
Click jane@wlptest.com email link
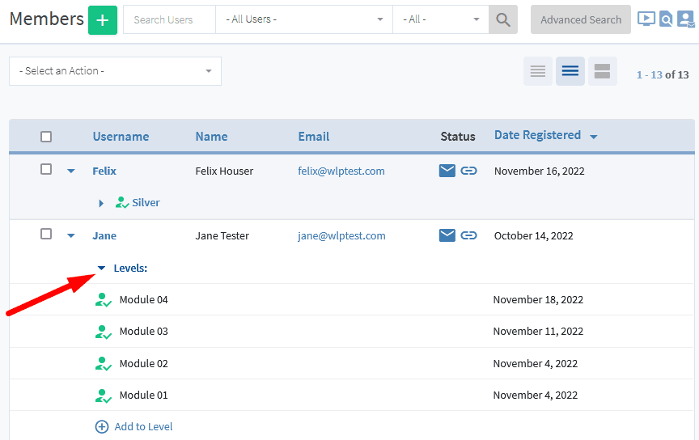click(342, 236)
